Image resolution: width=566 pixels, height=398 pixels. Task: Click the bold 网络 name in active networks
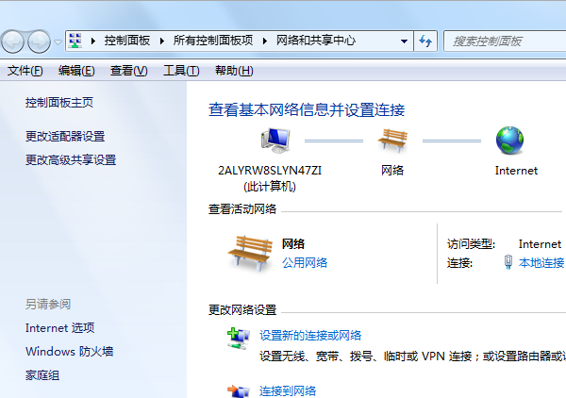click(x=293, y=244)
